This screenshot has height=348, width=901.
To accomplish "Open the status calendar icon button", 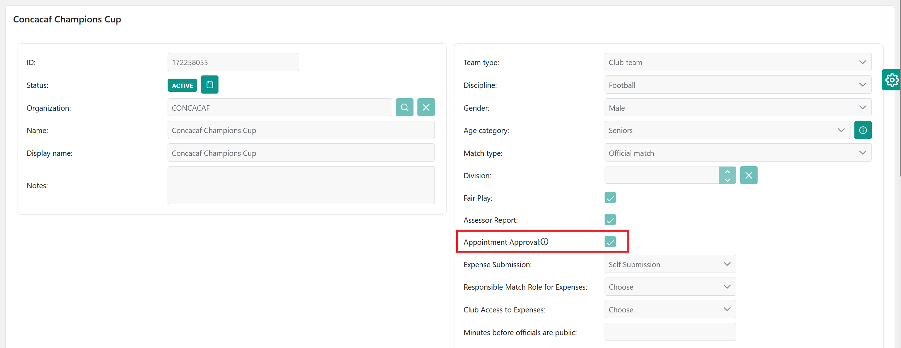I will pyautogui.click(x=210, y=85).
